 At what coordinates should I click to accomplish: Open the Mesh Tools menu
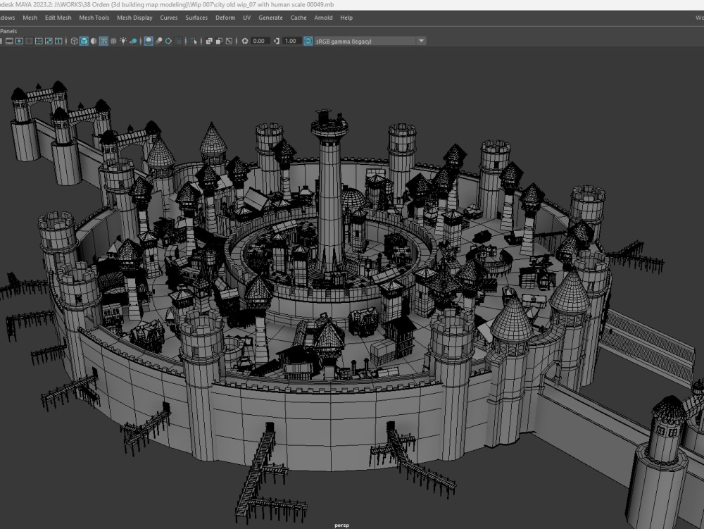coord(94,18)
